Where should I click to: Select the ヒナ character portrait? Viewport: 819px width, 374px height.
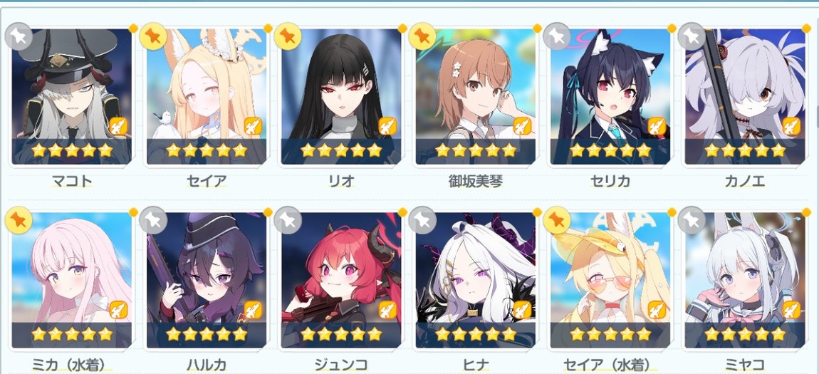click(x=476, y=281)
